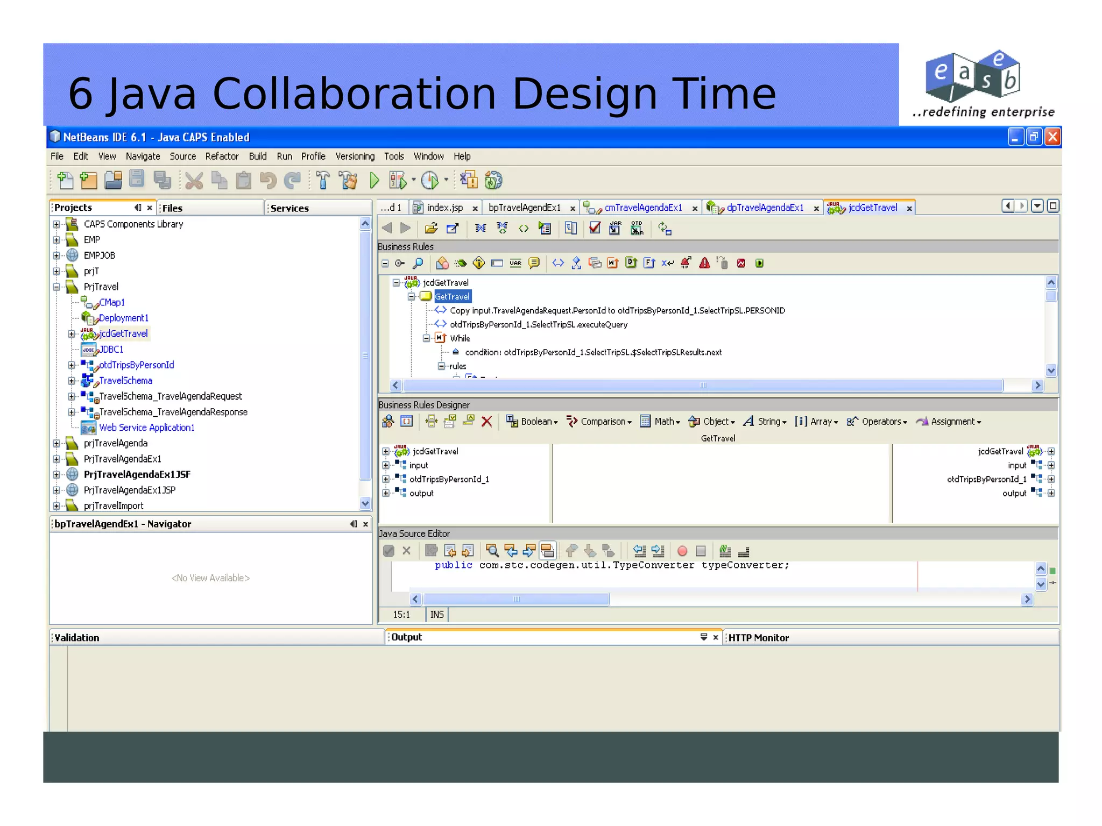This screenshot has height=826, width=1102.
Task: Close the Navigator panel
Action: click(365, 524)
